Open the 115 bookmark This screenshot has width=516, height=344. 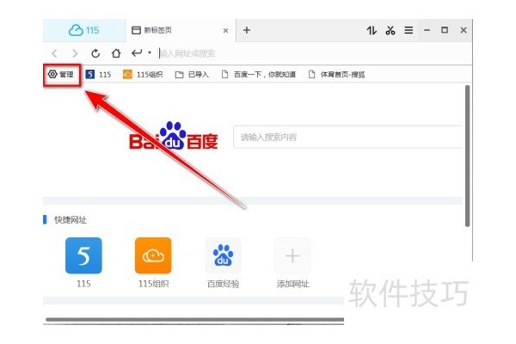click(x=98, y=75)
